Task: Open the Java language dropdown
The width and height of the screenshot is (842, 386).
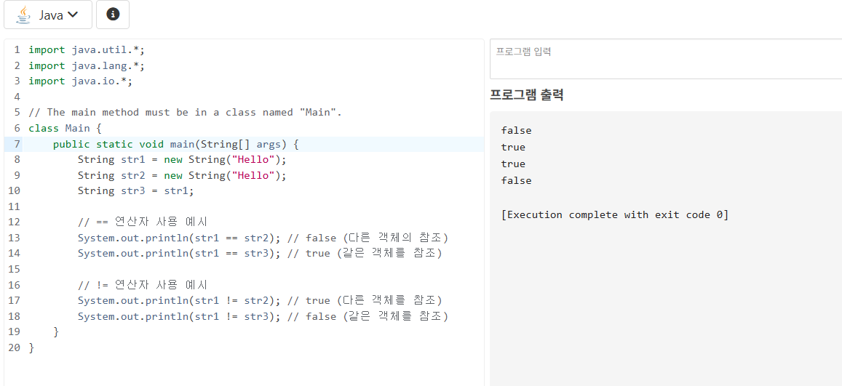Action: coord(48,15)
